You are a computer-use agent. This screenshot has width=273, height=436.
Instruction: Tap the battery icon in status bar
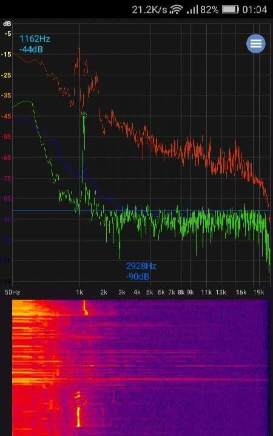pyautogui.click(x=231, y=10)
